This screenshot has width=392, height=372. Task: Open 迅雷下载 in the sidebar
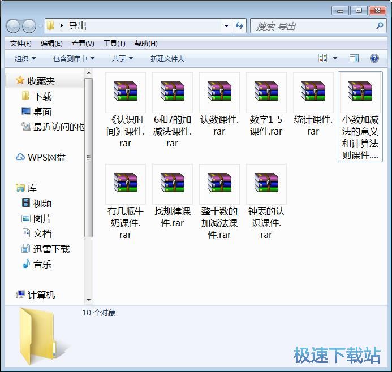(x=45, y=249)
